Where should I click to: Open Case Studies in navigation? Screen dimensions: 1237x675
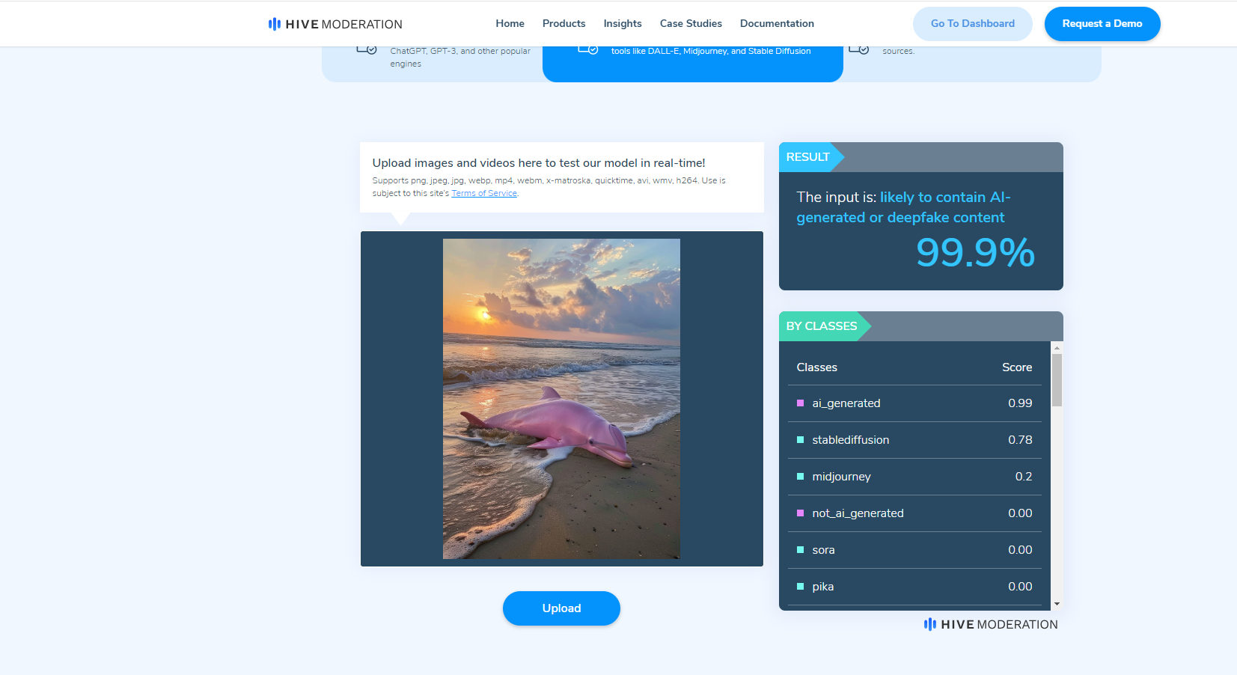(x=691, y=24)
